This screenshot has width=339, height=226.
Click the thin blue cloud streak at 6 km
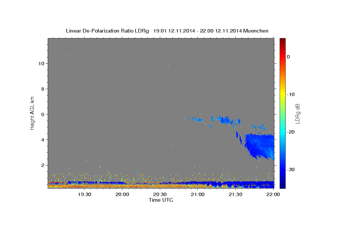tap(226, 120)
